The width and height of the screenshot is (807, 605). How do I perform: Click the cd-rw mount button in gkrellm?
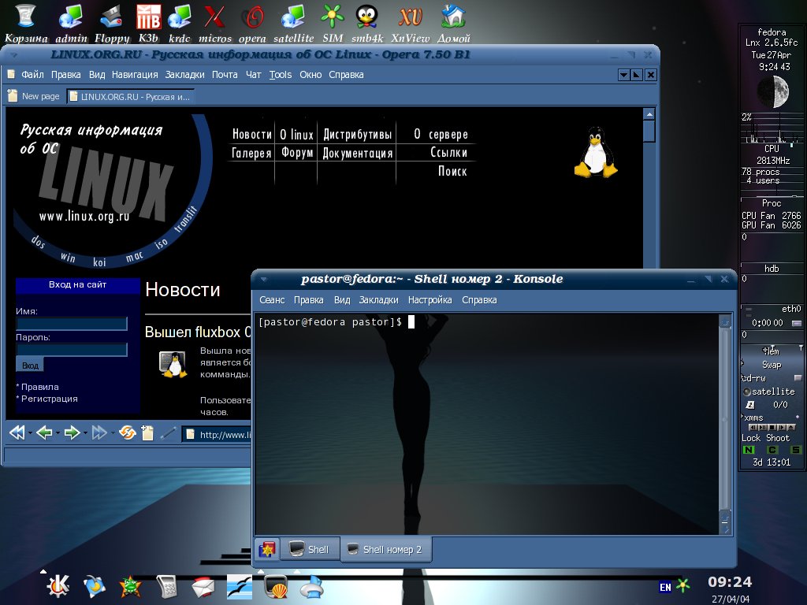798,377
